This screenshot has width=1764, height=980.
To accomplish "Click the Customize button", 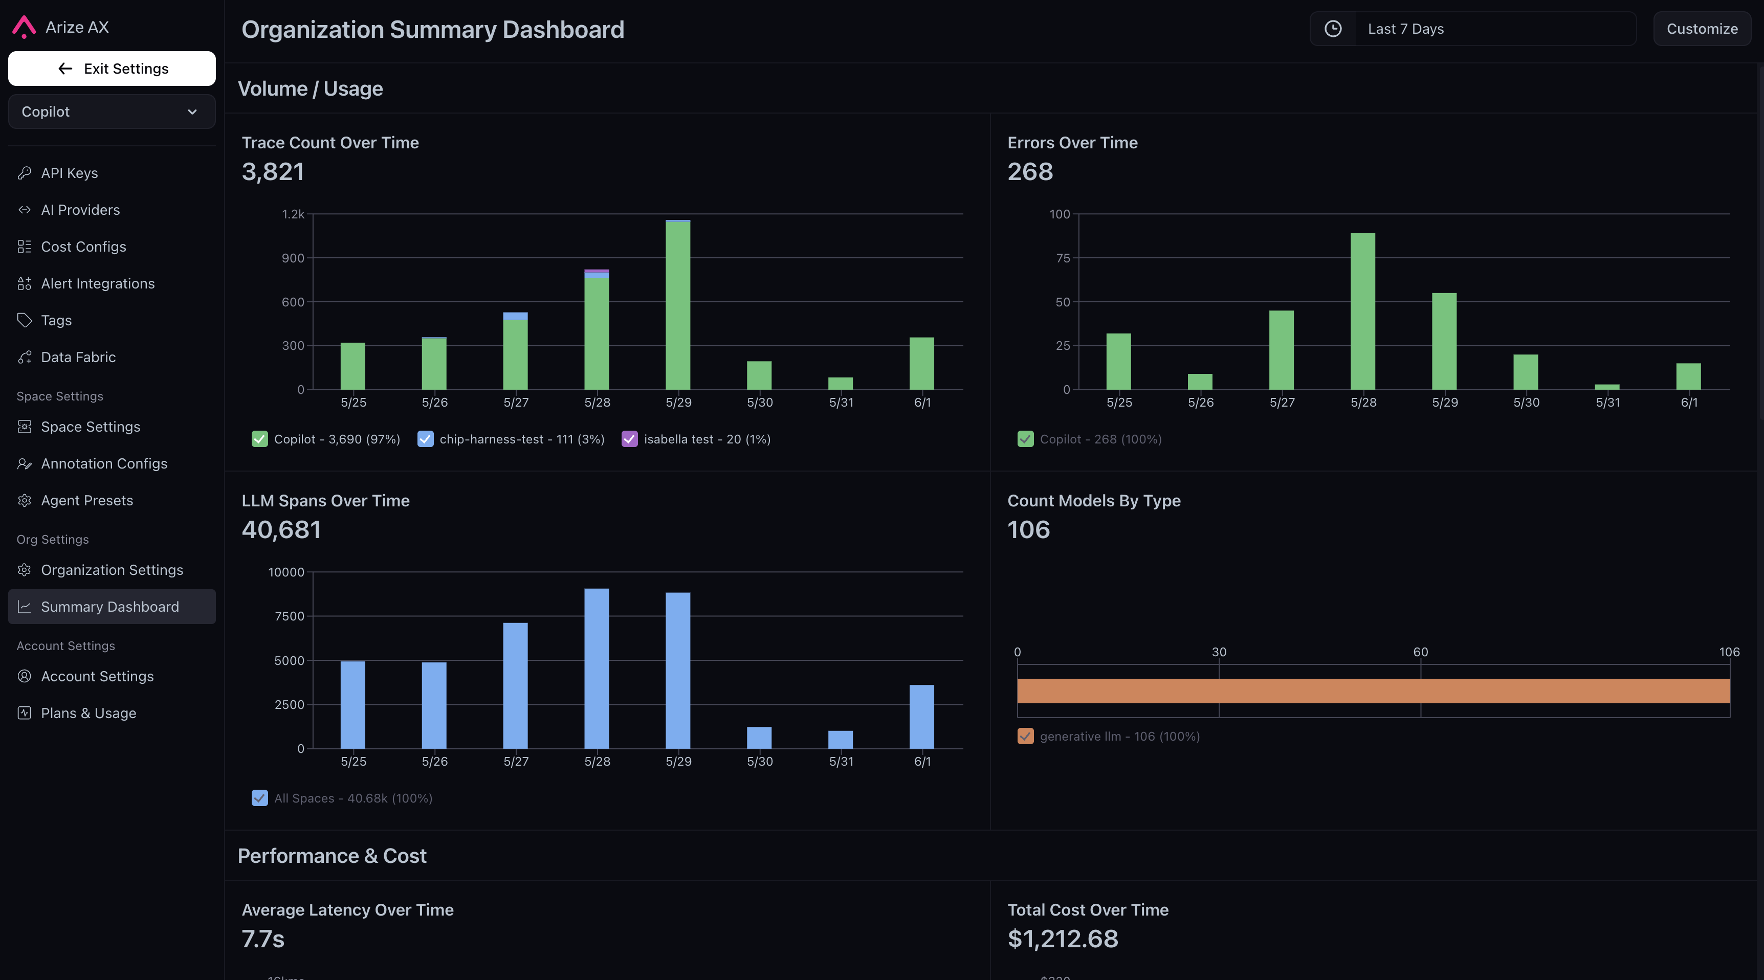I will pyautogui.click(x=1702, y=29).
